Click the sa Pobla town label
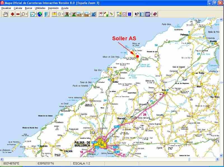 200,73
